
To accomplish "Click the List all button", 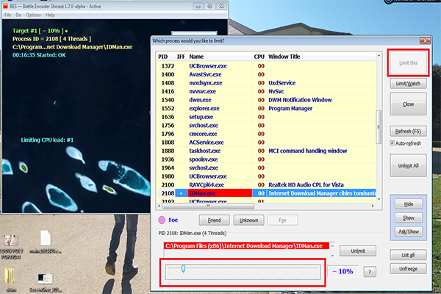I will click(x=408, y=255).
